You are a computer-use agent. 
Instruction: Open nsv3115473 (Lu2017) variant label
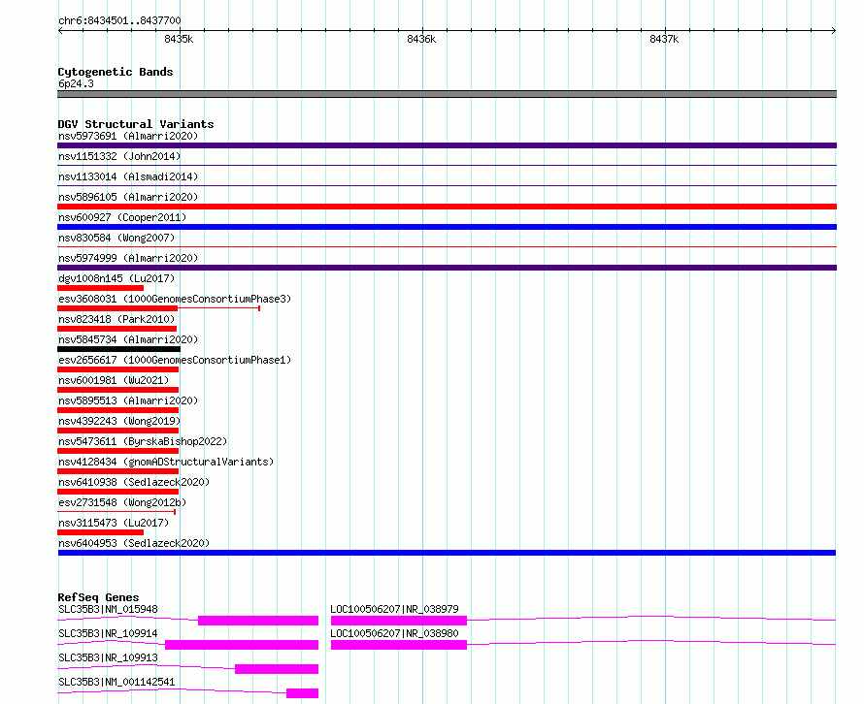pyautogui.click(x=114, y=523)
